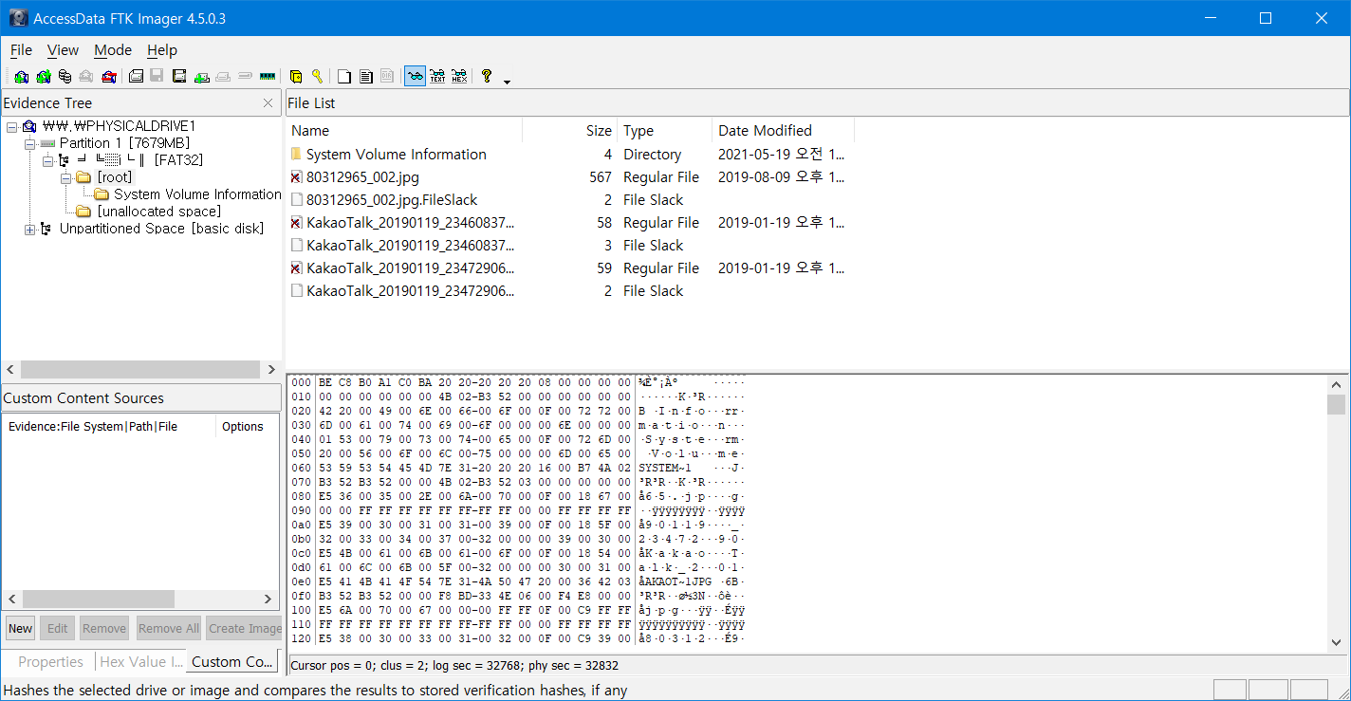The width and height of the screenshot is (1351, 701).
Task: Click Evidence Tree scroll left arrow
Action: [10, 370]
